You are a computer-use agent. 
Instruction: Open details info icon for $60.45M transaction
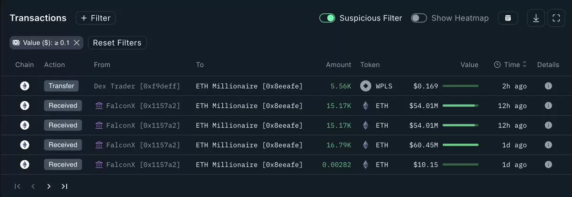point(548,145)
